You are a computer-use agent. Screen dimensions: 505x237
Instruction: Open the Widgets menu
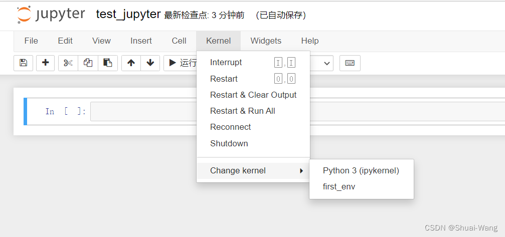pos(266,41)
